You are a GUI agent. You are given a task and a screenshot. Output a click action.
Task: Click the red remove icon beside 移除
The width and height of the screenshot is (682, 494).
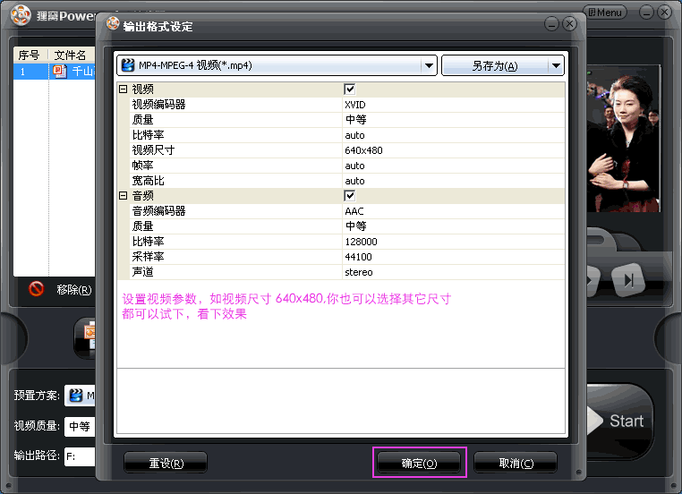(x=36, y=289)
